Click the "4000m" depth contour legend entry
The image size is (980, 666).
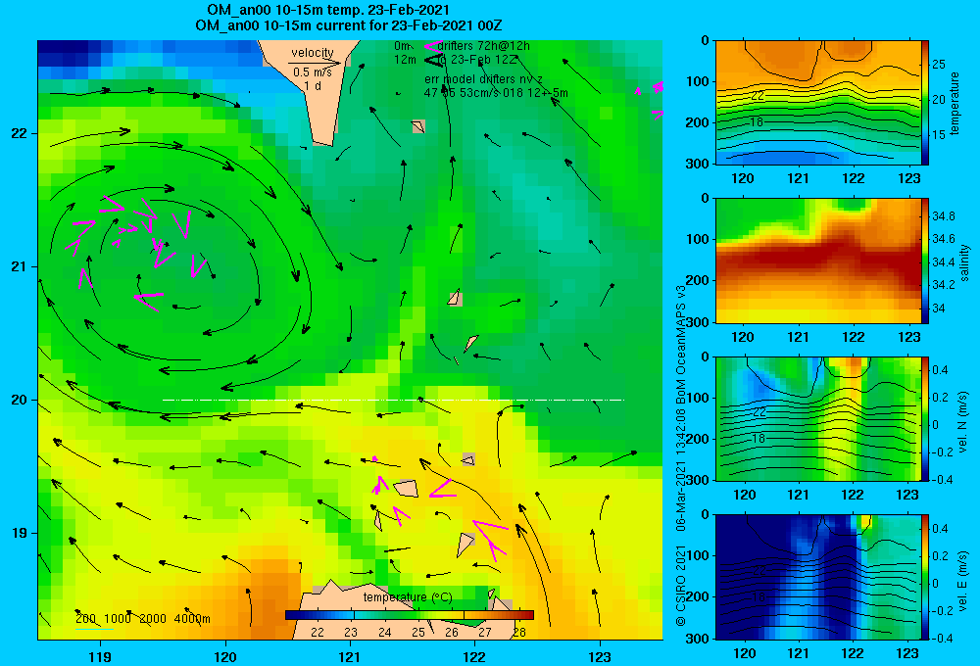click(x=192, y=619)
